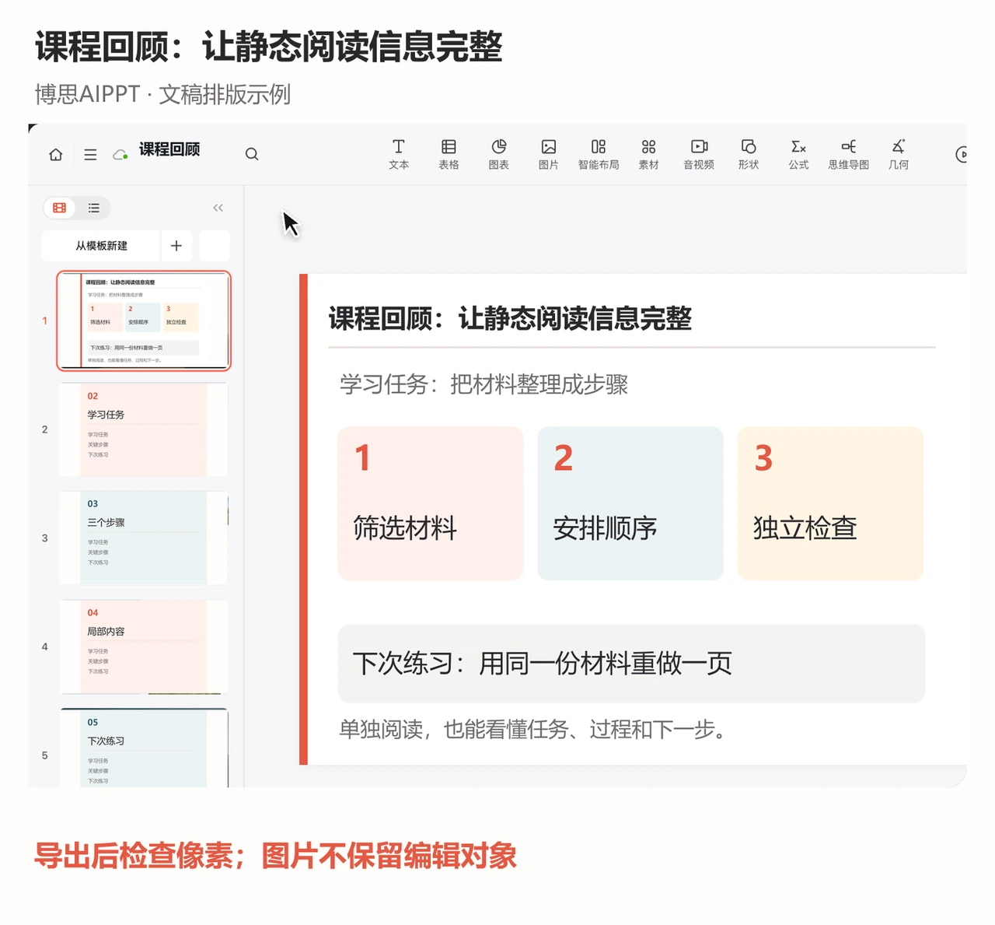
Task: Open the materials library (素材)
Action: (x=648, y=154)
